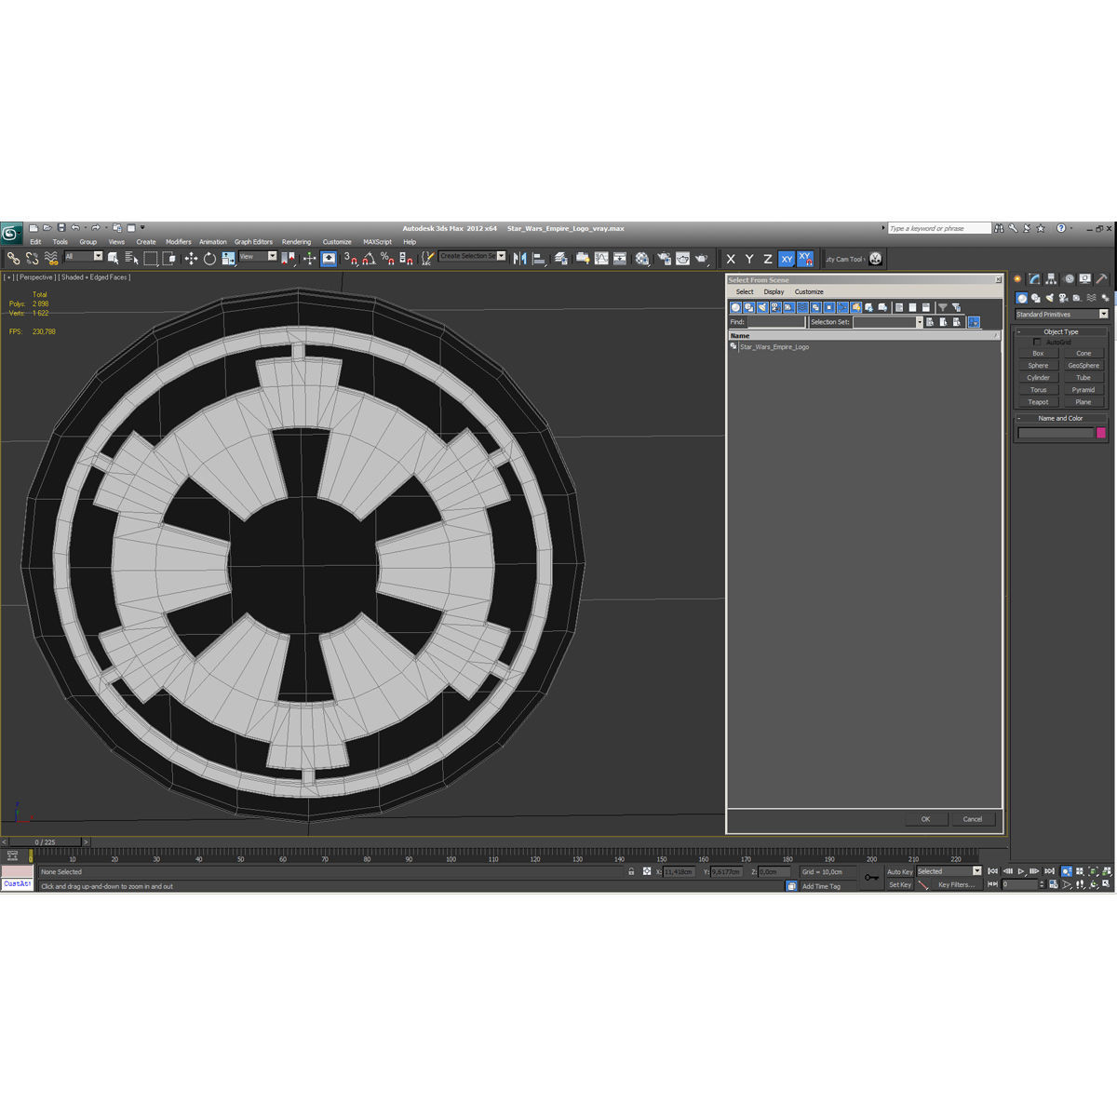Open the Hierarchy command panel tab

coord(1051,278)
